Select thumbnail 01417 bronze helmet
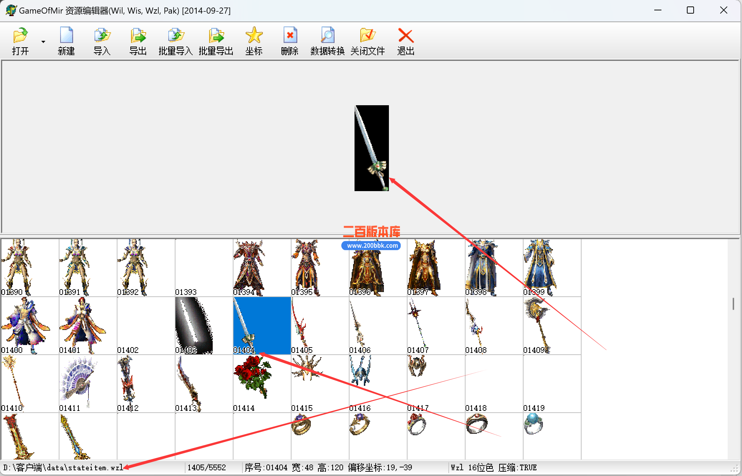742x476 pixels. coord(436,384)
